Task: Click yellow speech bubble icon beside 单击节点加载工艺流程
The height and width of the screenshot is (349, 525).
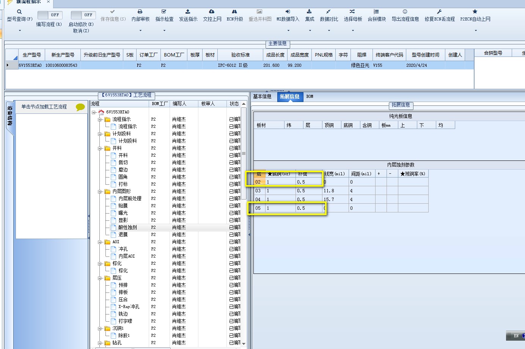Action: (80, 107)
